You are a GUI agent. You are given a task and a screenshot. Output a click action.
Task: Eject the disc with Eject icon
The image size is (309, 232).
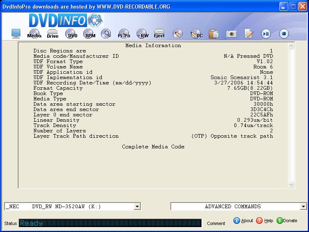(159, 34)
